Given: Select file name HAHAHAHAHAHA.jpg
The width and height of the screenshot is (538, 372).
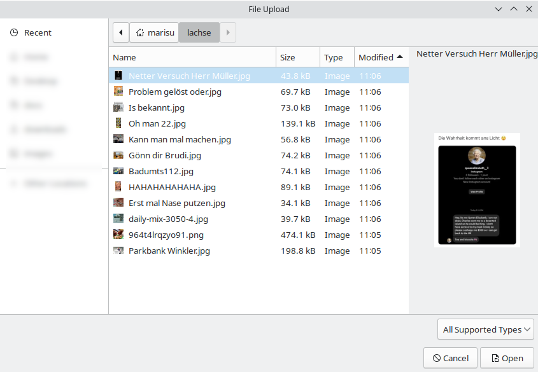Looking at the screenshot, I should coord(172,188).
